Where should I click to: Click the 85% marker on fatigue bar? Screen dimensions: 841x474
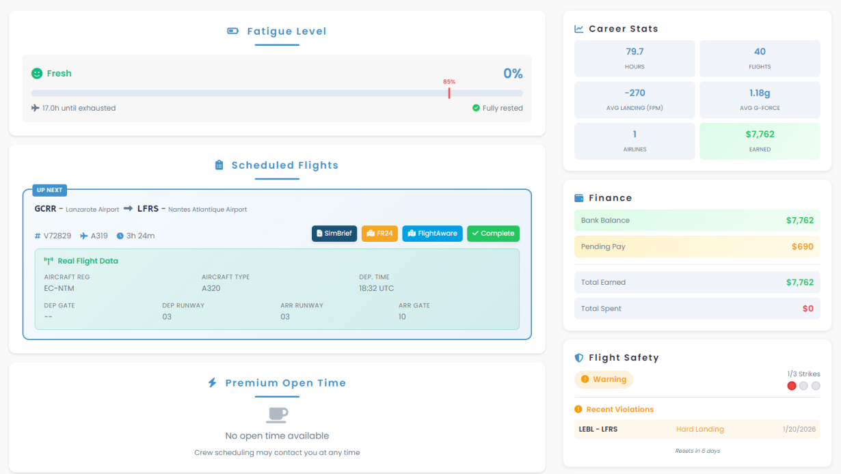pyautogui.click(x=449, y=92)
